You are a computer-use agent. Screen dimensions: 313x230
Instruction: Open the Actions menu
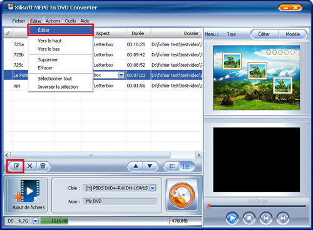pos(53,21)
